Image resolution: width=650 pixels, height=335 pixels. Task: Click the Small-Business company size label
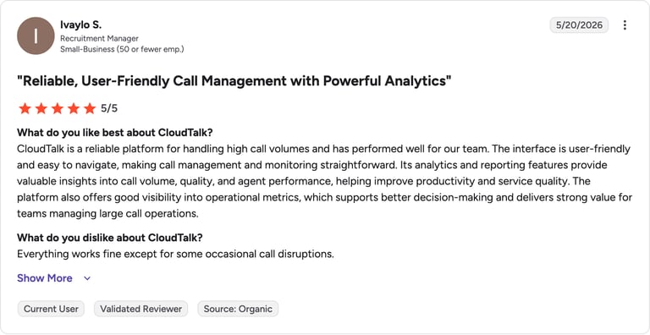click(122, 49)
